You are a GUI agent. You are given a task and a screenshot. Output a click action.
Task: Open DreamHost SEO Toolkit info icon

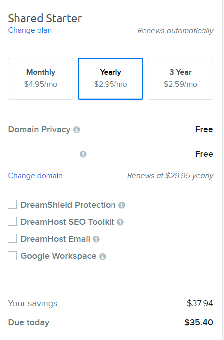120,222
